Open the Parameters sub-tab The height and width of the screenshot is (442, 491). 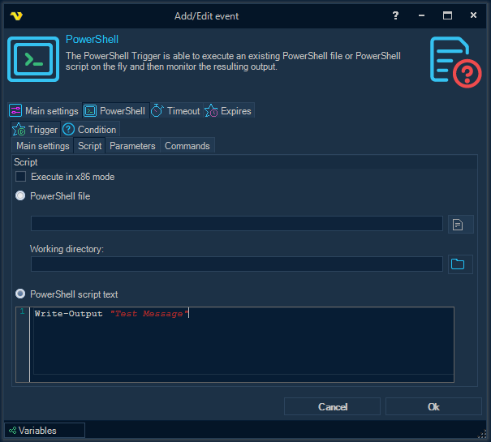tap(132, 146)
